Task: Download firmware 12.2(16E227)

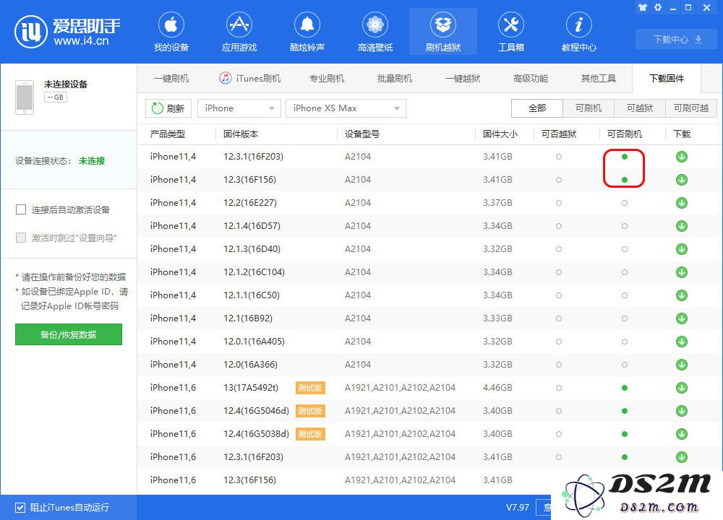Action: tap(682, 203)
